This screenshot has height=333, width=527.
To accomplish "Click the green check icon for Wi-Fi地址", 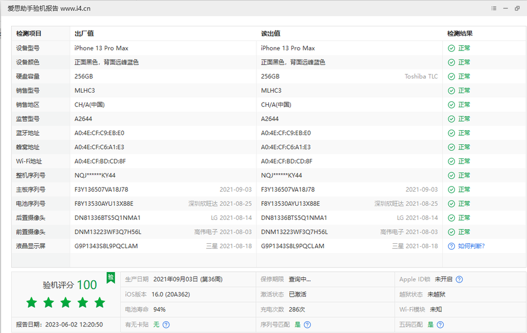I will tap(451, 161).
